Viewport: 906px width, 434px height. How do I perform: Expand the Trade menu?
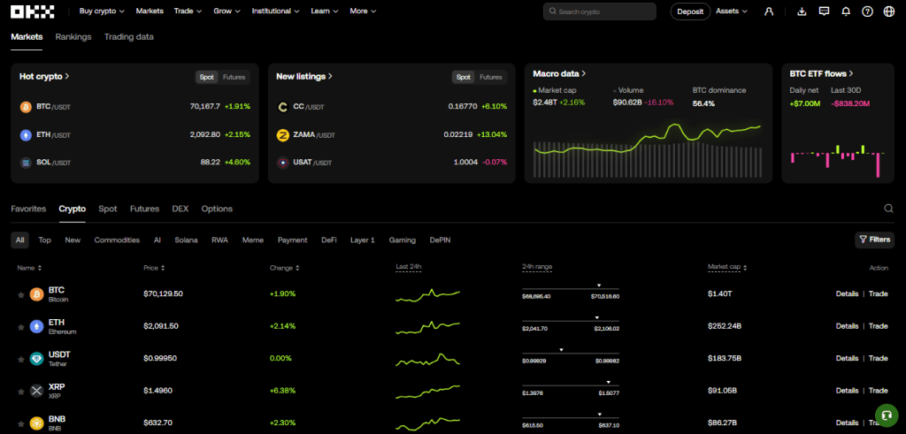point(188,11)
